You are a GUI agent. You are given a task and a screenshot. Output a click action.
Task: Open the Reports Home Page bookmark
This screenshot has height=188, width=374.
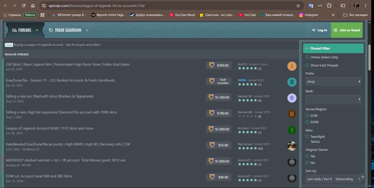click(108, 15)
